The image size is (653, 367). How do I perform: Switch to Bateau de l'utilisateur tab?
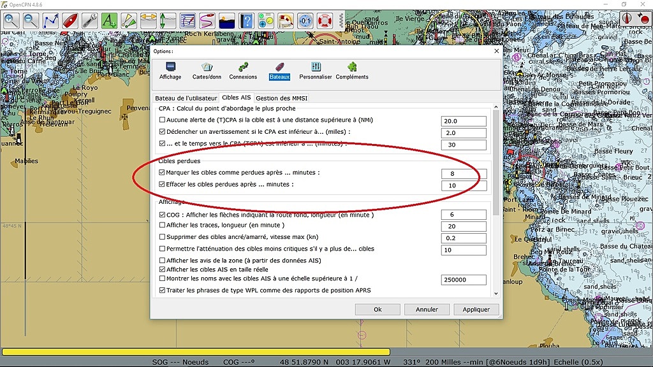186,98
